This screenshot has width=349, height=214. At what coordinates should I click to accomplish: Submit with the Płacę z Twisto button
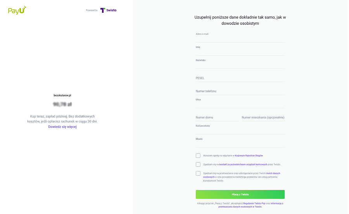tap(240, 194)
